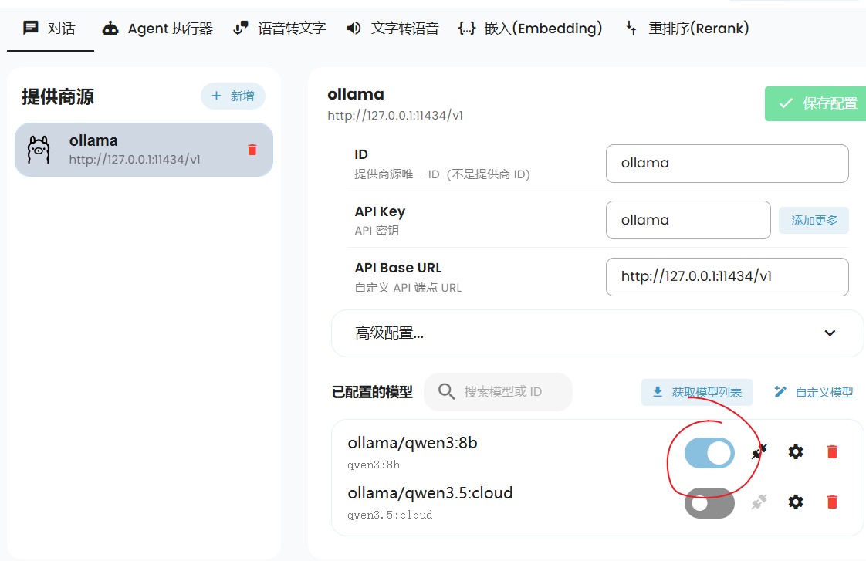Focus the ID input field
The height and width of the screenshot is (561, 866).
click(x=727, y=164)
